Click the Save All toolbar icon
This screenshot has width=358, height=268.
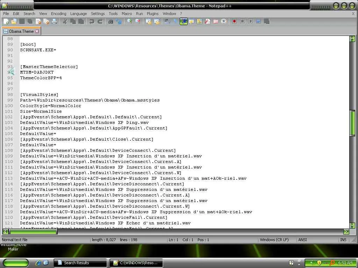[x=30, y=22]
